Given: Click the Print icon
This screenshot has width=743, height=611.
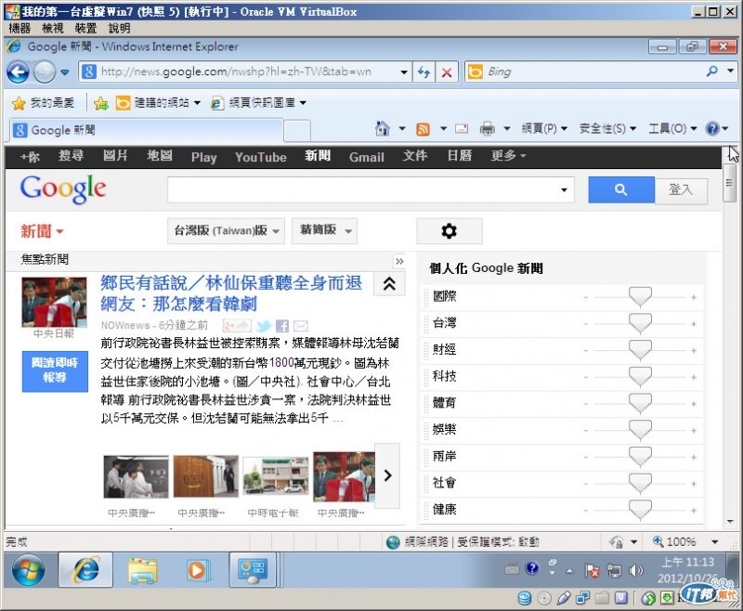Looking at the screenshot, I should click(x=487, y=129).
